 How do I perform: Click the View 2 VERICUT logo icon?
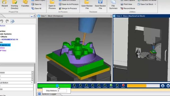[x=114, y=16]
